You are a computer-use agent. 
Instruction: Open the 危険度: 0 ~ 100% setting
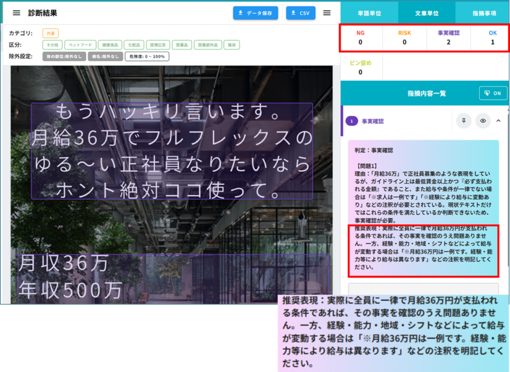(147, 57)
